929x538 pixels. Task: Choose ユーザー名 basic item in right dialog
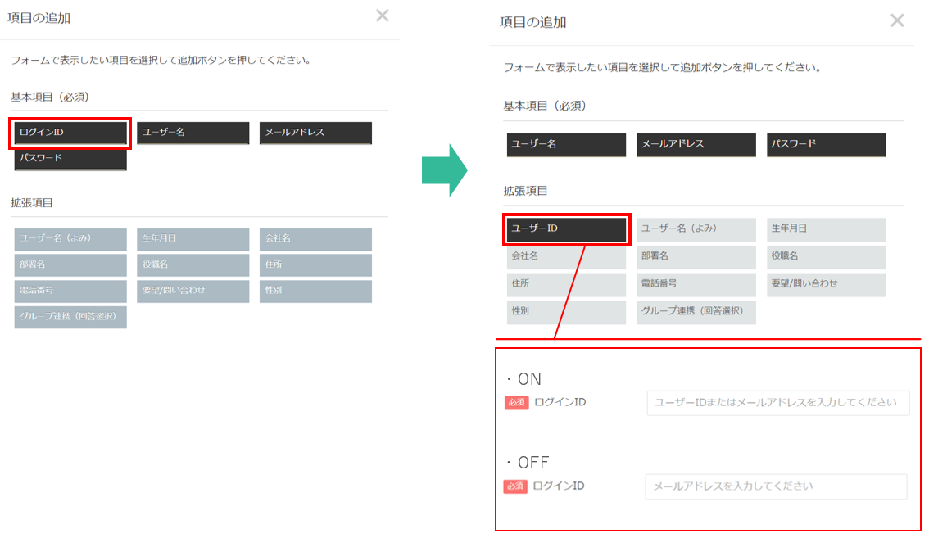[566, 145]
